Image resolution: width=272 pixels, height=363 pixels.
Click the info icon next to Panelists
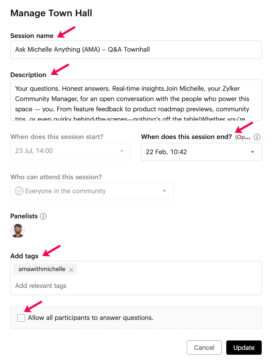pyautogui.click(x=43, y=216)
